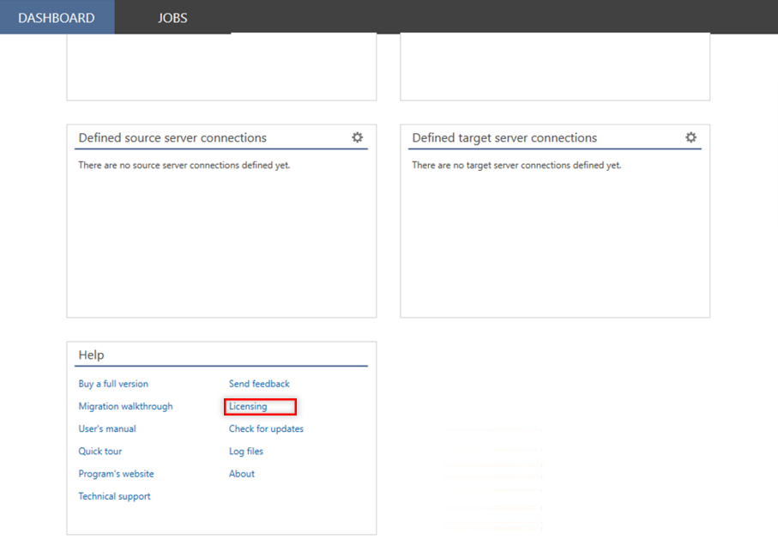Visit the Program's website link

116,474
